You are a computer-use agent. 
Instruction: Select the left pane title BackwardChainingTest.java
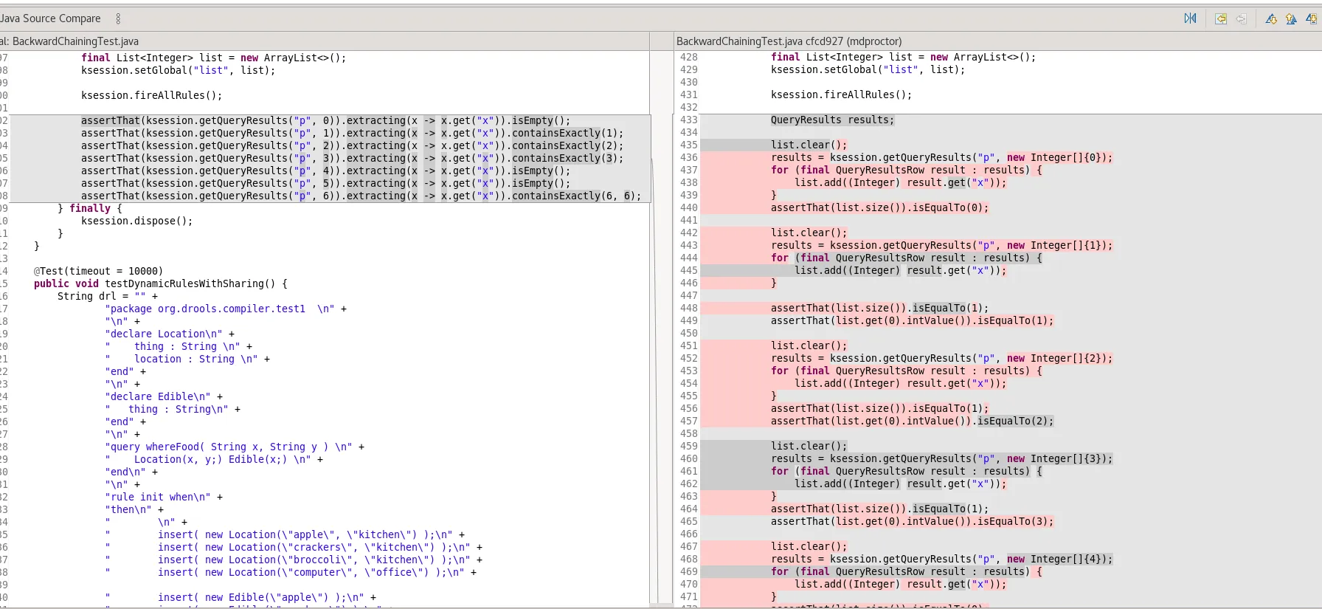click(69, 41)
